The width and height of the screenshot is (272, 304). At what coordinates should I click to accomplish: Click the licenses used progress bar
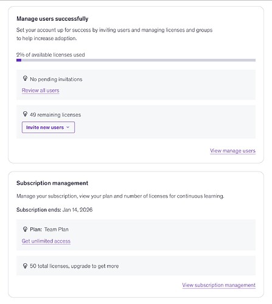point(136,60)
